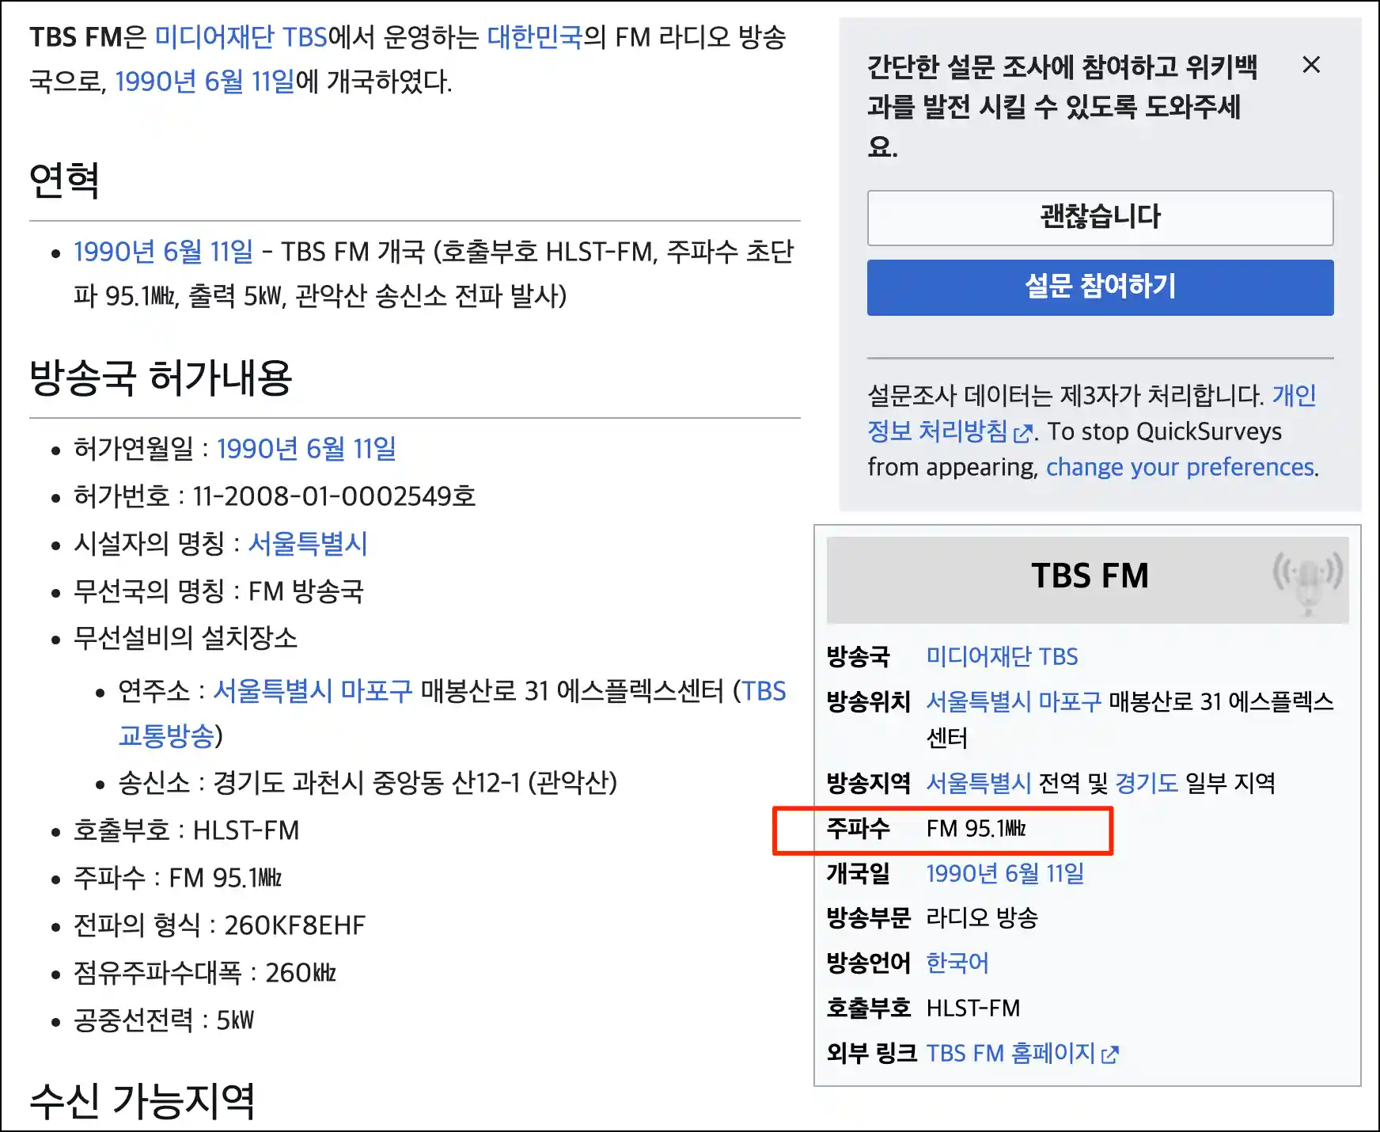
Task: Click the 설문 참여하기 survey button
Action: tap(1100, 287)
